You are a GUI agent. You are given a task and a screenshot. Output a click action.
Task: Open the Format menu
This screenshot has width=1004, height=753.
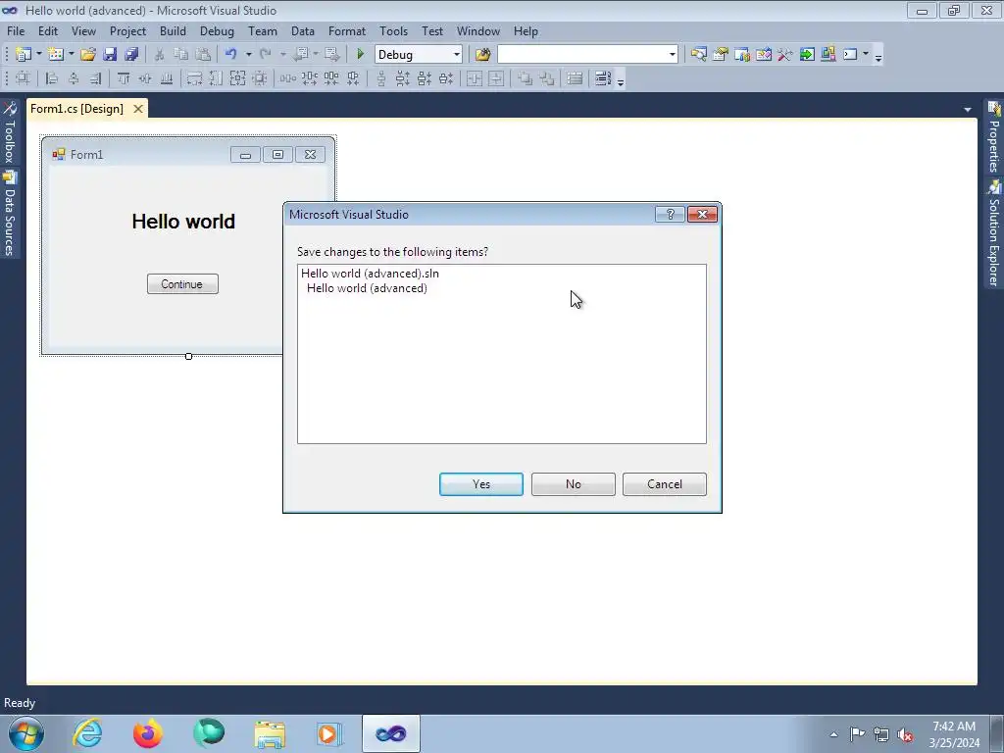pyautogui.click(x=346, y=31)
